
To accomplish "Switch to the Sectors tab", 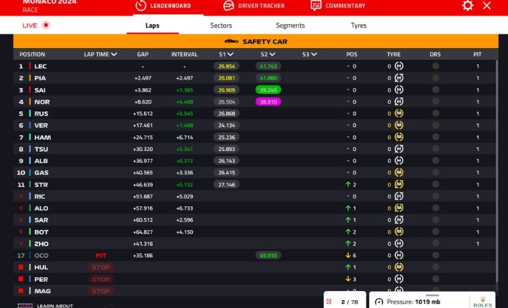I will click(x=221, y=26).
